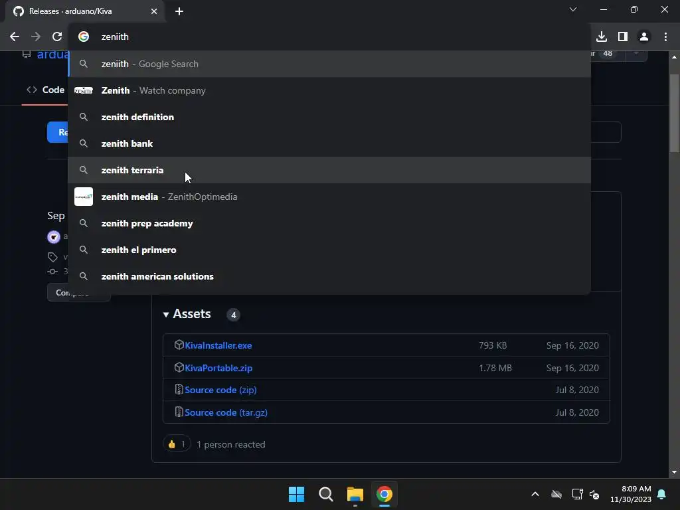The image size is (680, 510).
Task: Open the clock showing 8:09 AM
Action: pos(631,494)
